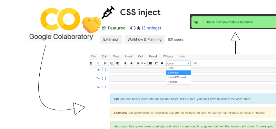Interrupt the kernel with the stop square icon
Screen dimensions: 276x129
150,63
